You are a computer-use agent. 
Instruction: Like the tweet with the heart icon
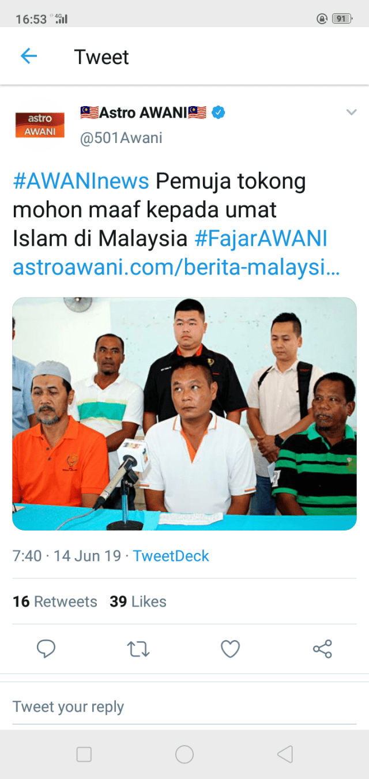tap(230, 649)
